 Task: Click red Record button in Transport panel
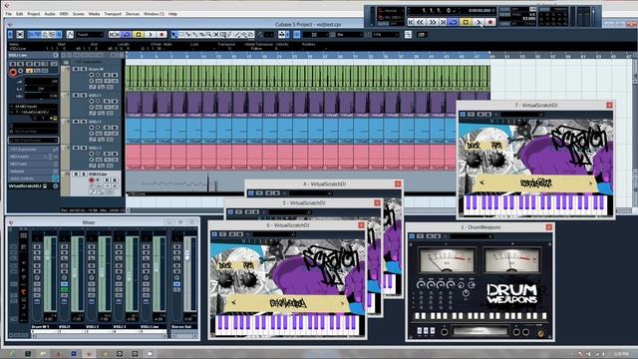click(x=490, y=22)
